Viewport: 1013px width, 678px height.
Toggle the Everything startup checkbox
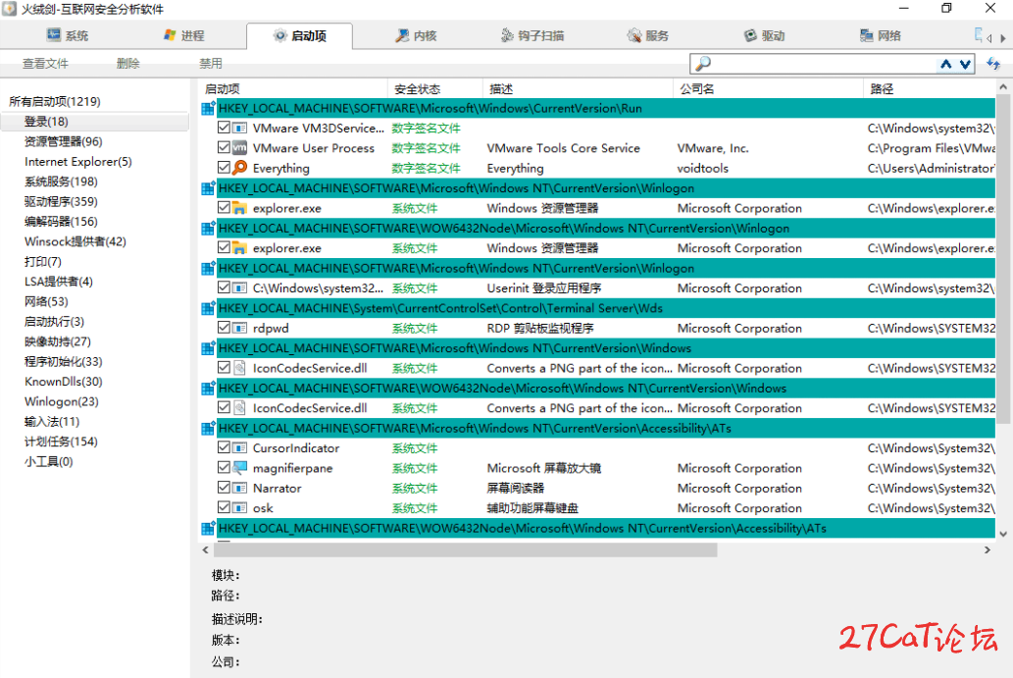pyautogui.click(x=224, y=168)
